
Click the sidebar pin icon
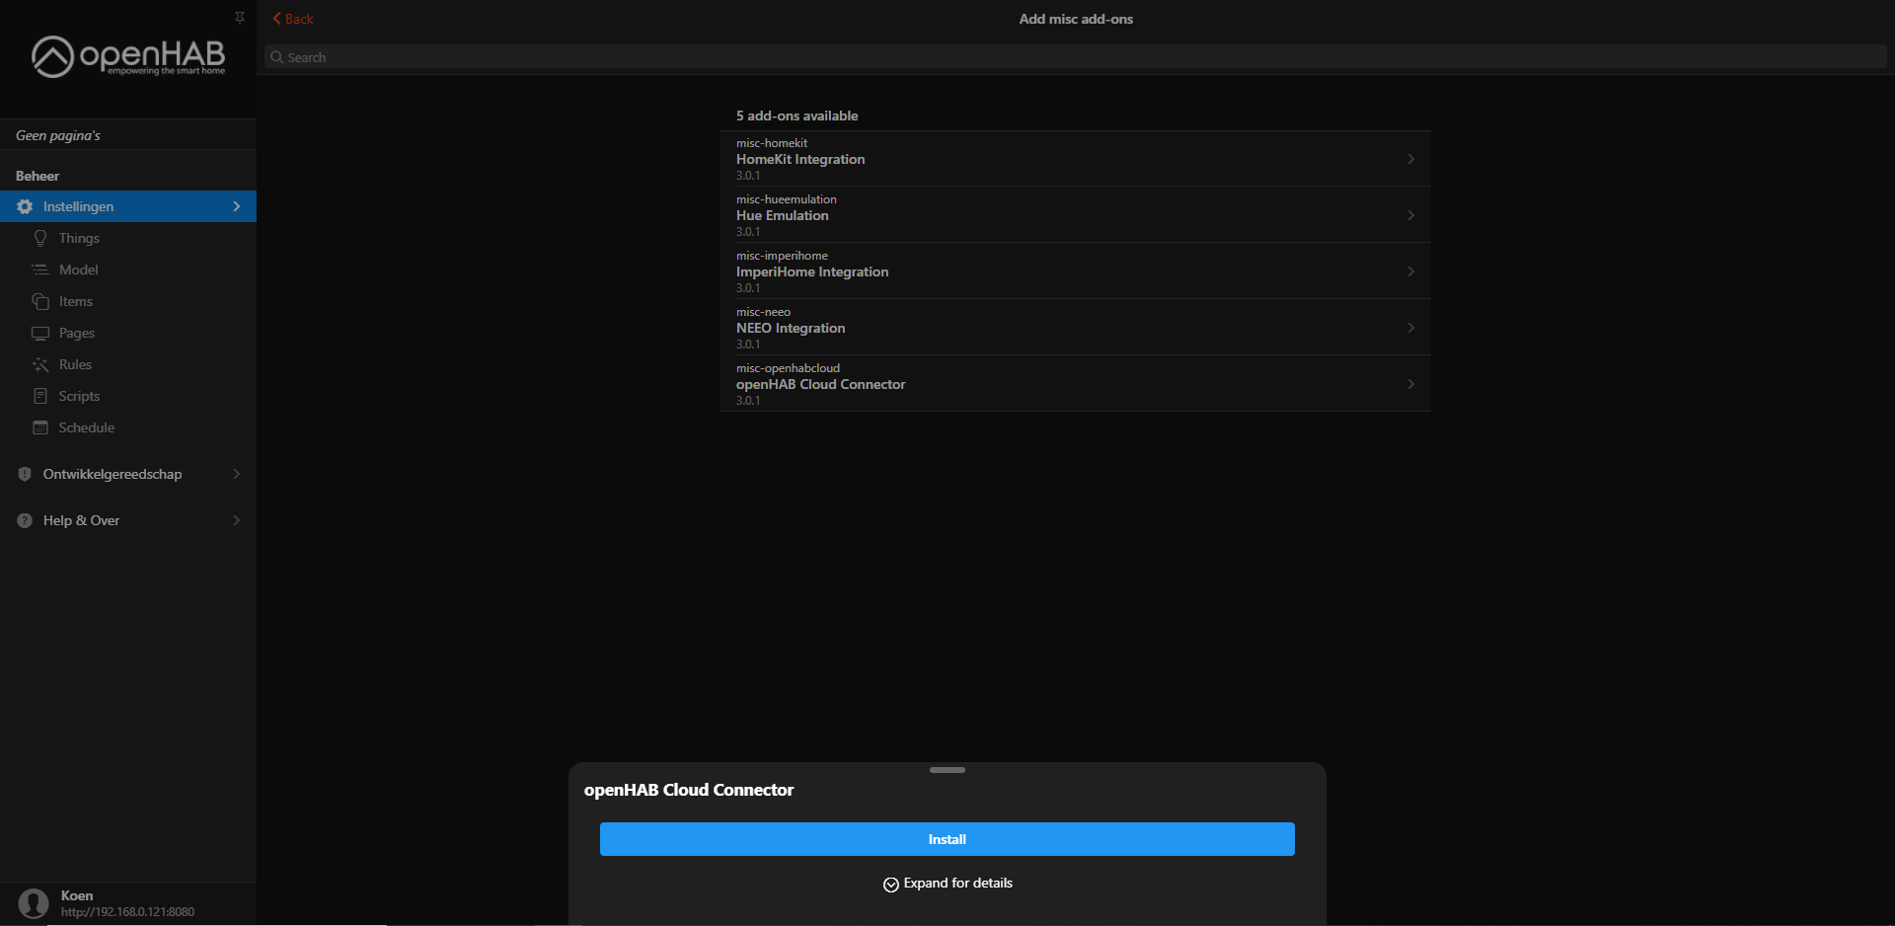[240, 18]
